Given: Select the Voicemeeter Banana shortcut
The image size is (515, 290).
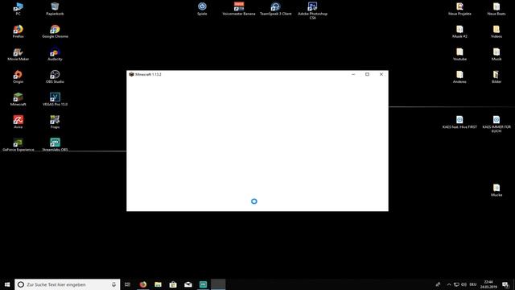Looking at the screenshot, I should coord(239,9).
